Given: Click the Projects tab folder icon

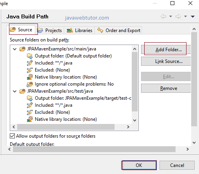Looking at the screenshot, I should (40, 30).
